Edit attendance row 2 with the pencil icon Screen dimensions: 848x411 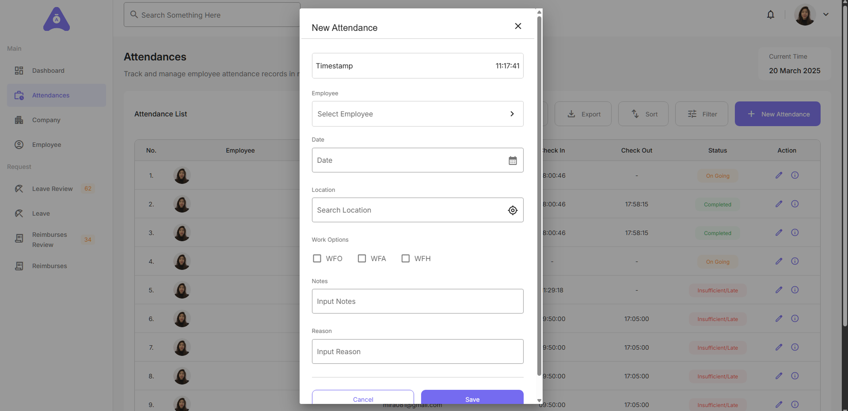point(779,204)
